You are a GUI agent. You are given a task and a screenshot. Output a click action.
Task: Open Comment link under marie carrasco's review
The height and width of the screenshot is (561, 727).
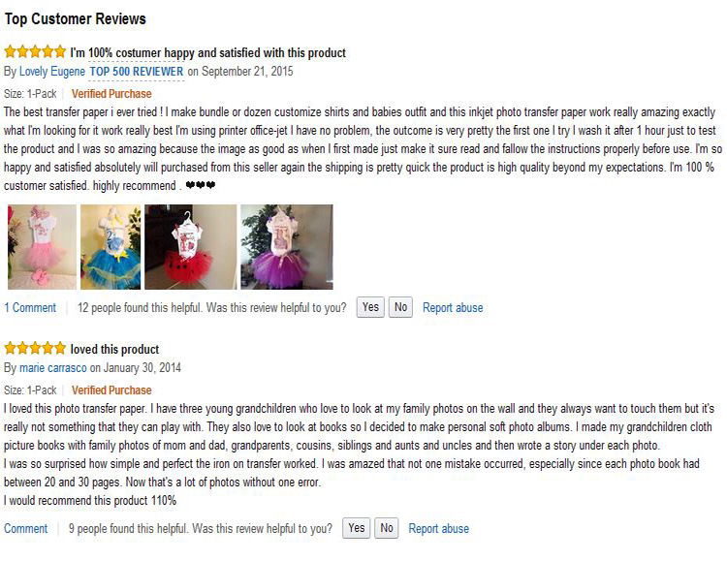click(x=26, y=529)
